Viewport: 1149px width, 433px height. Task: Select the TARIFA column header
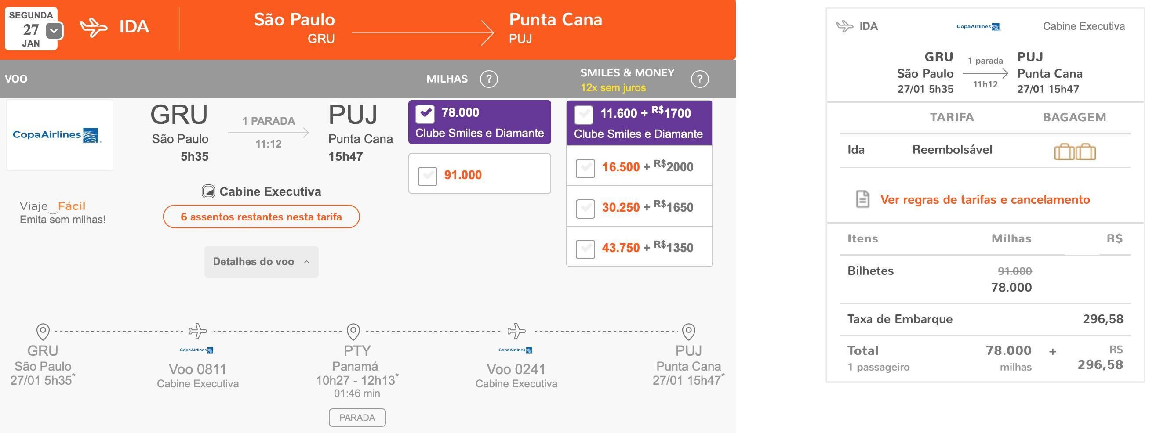pos(952,117)
